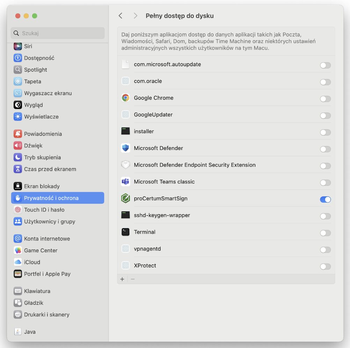Screen dimensions: 350x348
Task: Select the XProtect row label
Action: (x=145, y=266)
